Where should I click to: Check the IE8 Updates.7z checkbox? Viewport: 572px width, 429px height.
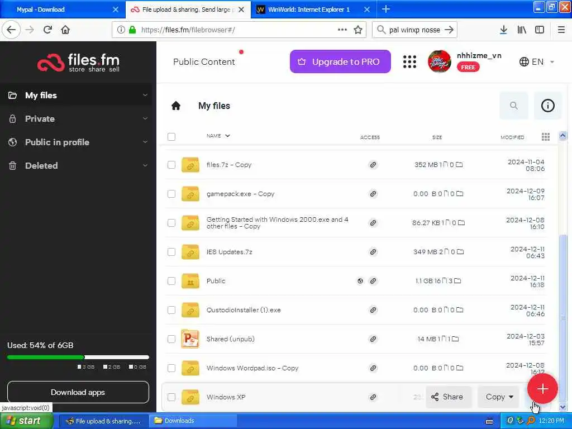coord(171,252)
